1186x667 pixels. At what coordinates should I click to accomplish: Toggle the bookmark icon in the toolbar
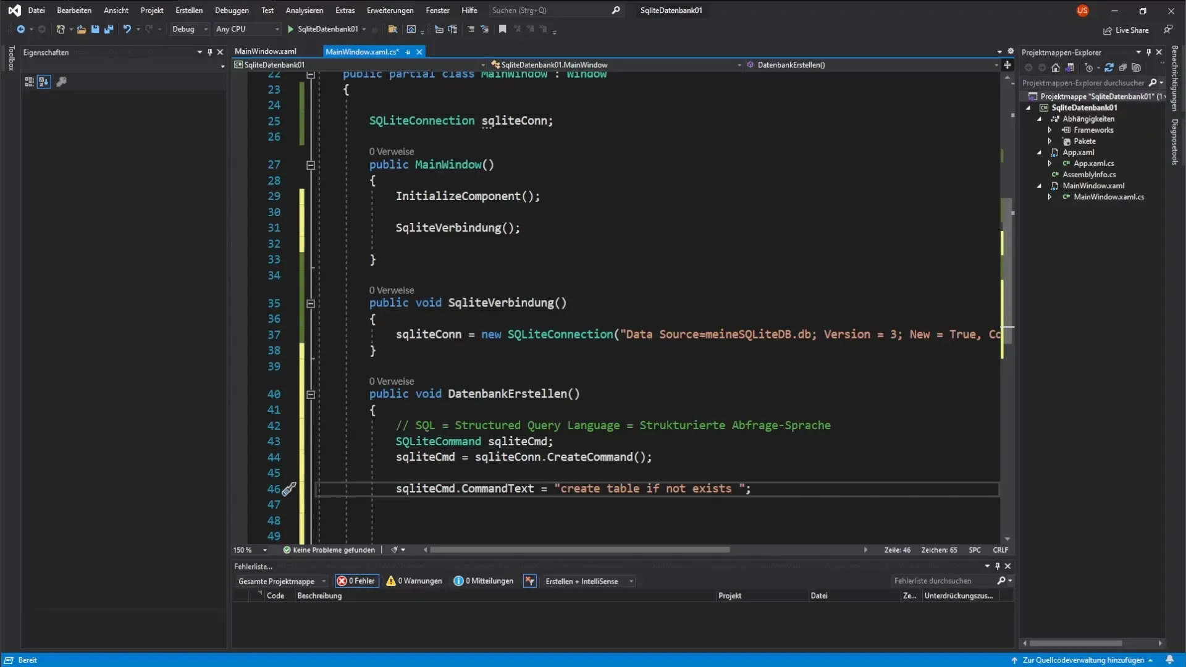pos(502,29)
